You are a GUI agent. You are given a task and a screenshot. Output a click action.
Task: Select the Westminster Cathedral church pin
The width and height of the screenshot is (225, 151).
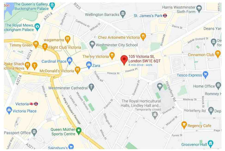91,87
